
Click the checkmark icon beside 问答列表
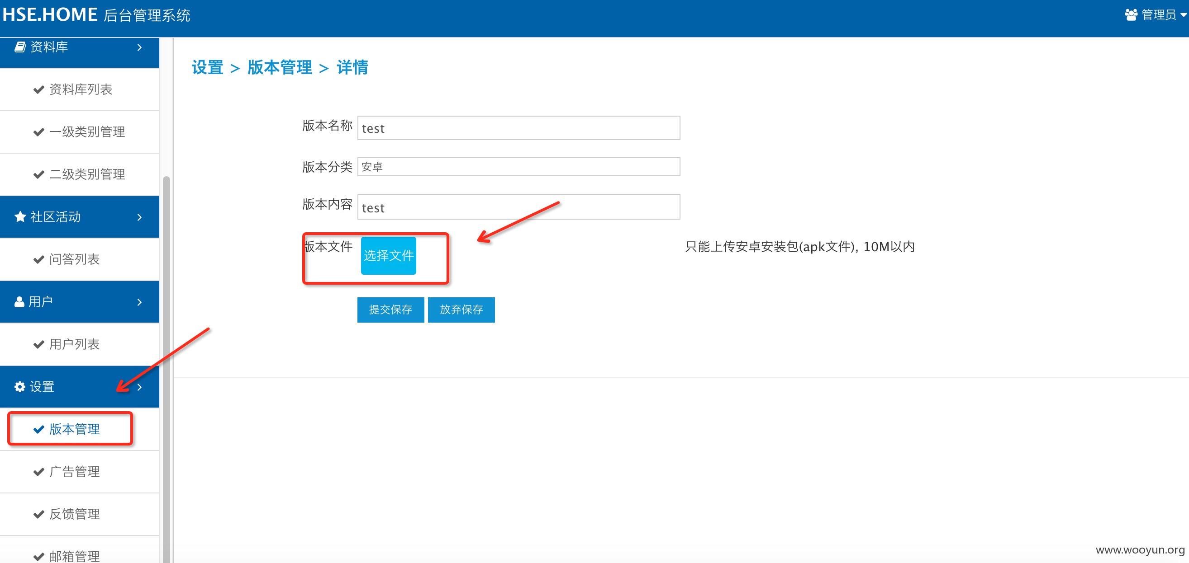click(39, 260)
